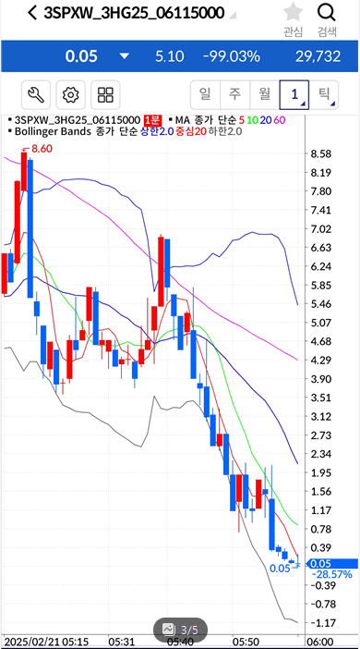Click 2025/02/21 05:15 time label
Screen dimensions: 360x649
[47, 641]
